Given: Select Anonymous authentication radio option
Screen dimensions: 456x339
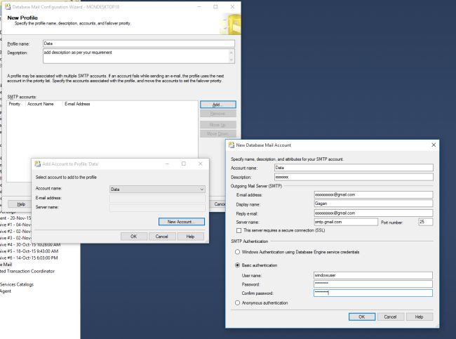Looking at the screenshot, I should (x=237, y=303).
